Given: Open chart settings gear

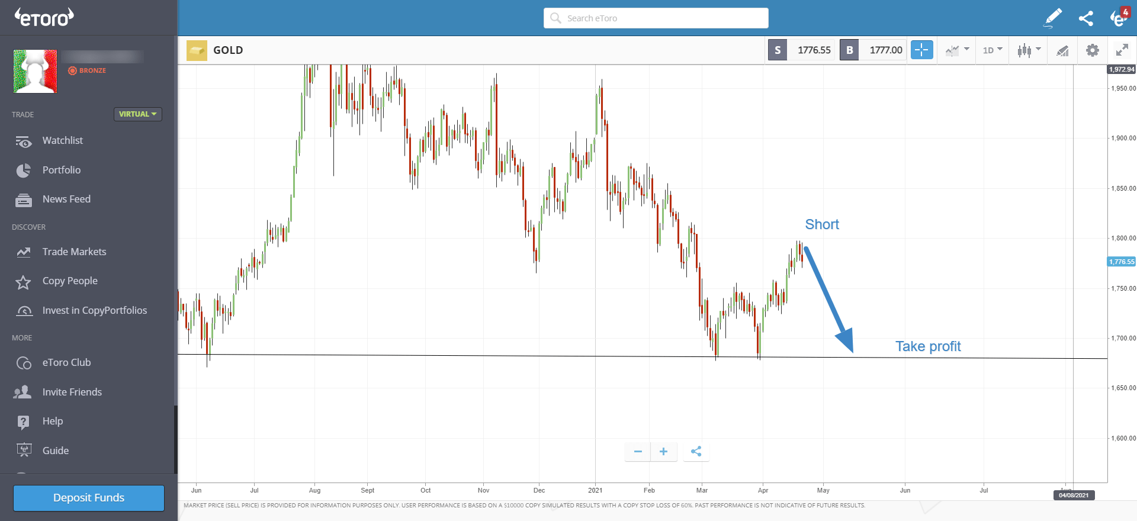Looking at the screenshot, I should click(1093, 50).
